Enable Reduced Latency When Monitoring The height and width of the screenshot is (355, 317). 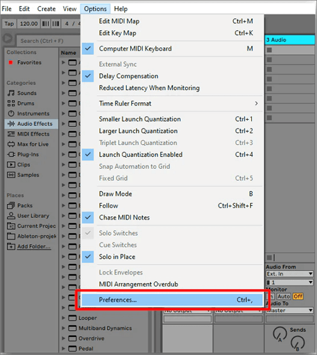[172, 88]
